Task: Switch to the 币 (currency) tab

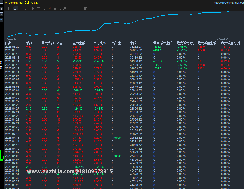Action: [44, 8]
